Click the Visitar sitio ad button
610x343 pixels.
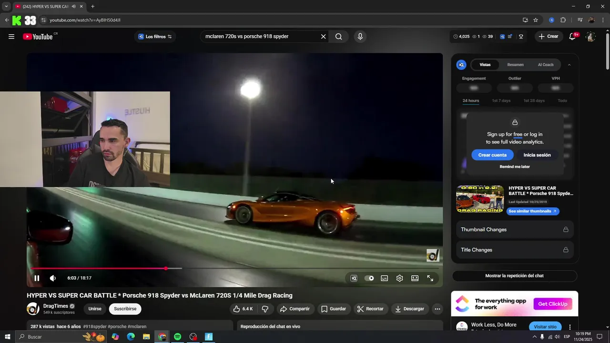[x=545, y=327]
